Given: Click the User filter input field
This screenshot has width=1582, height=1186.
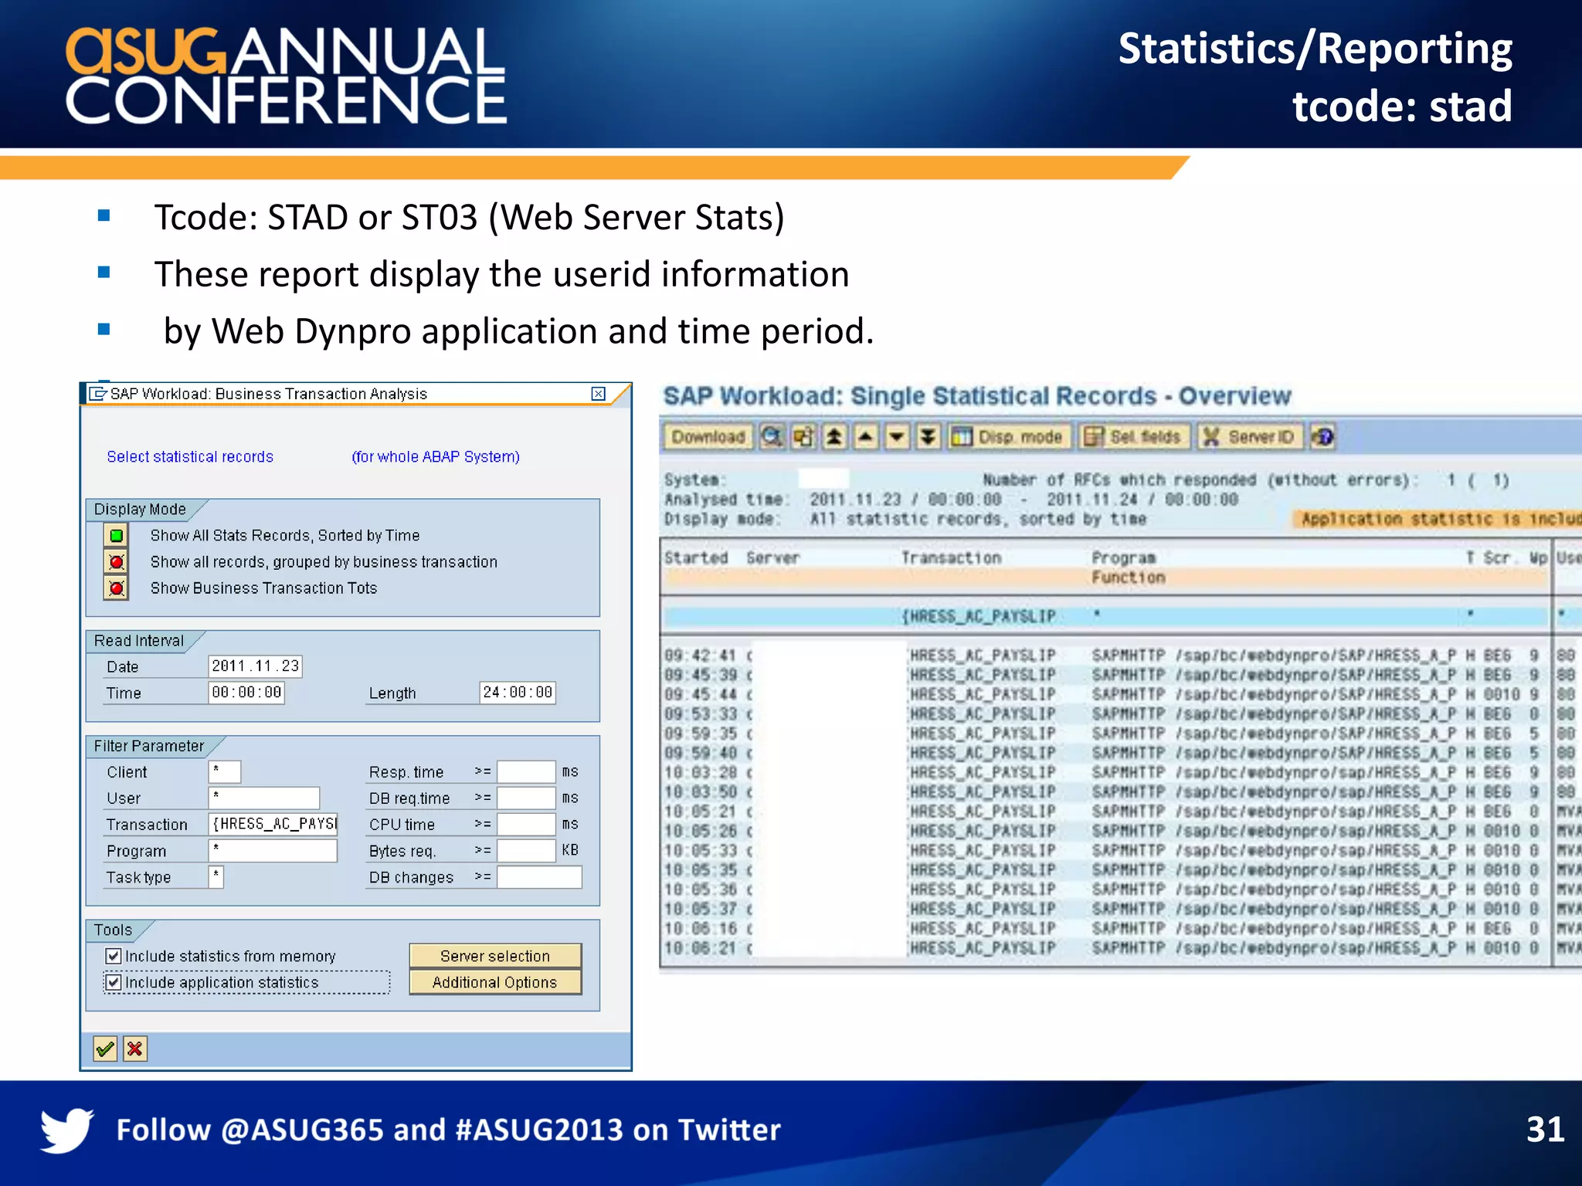Looking at the screenshot, I should tap(264, 798).
